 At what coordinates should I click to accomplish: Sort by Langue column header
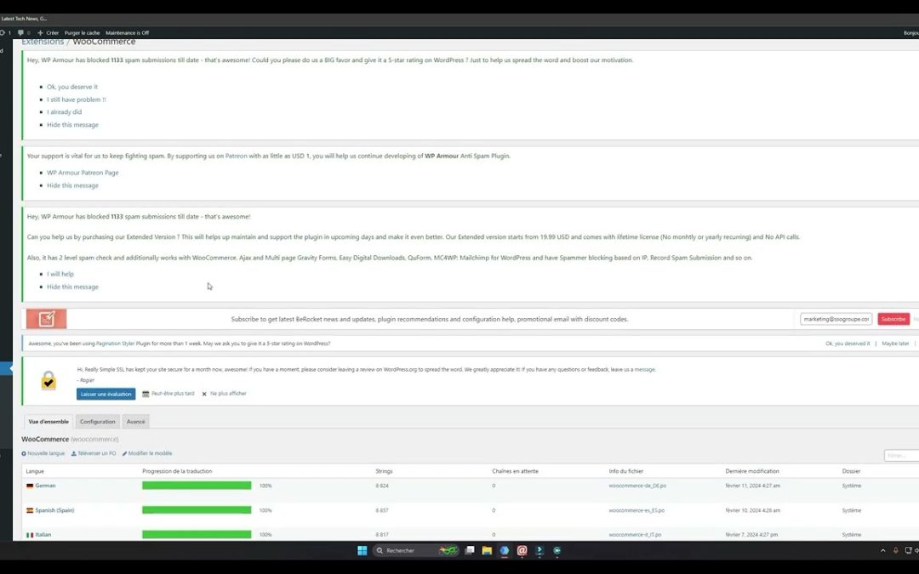pyautogui.click(x=35, y=471)
